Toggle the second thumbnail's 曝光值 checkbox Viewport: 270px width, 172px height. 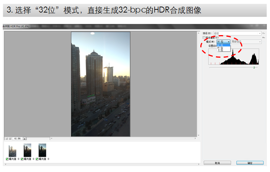pyautogui.click(x=22, y=159)
